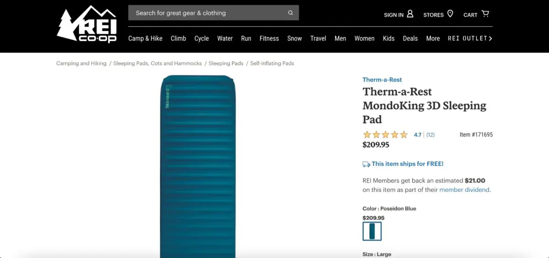Click the free shipping truck icon
The image size is (549, 258).
(366, 164)
